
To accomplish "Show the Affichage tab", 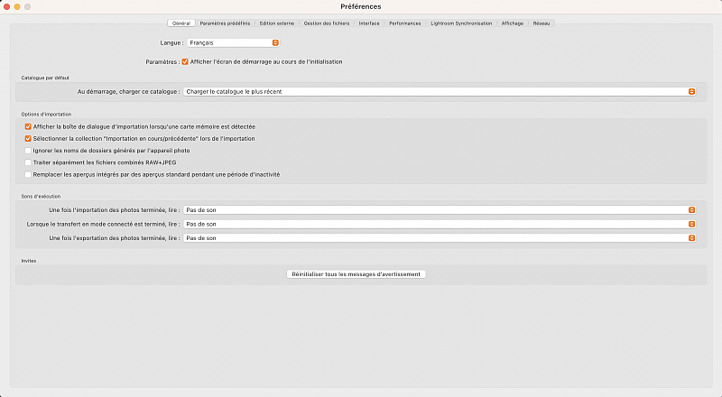I will click(512, 23).
